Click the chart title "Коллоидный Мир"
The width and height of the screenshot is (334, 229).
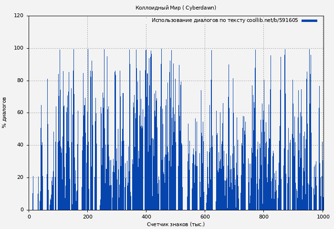[x=152, y=8]
